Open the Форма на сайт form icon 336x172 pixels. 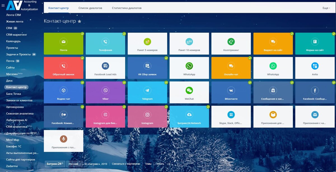coord(315,42)
